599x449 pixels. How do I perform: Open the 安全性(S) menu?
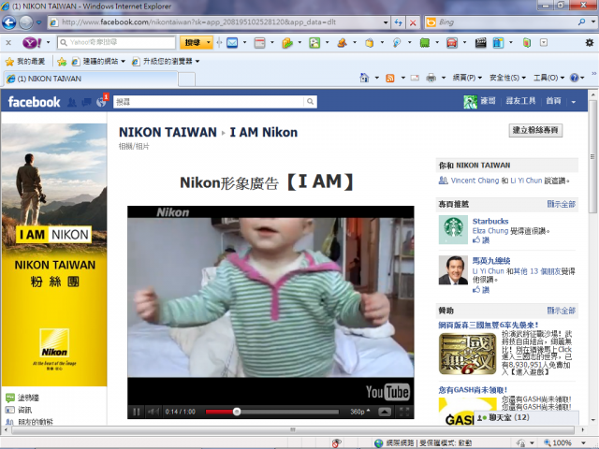coord(507,78)
